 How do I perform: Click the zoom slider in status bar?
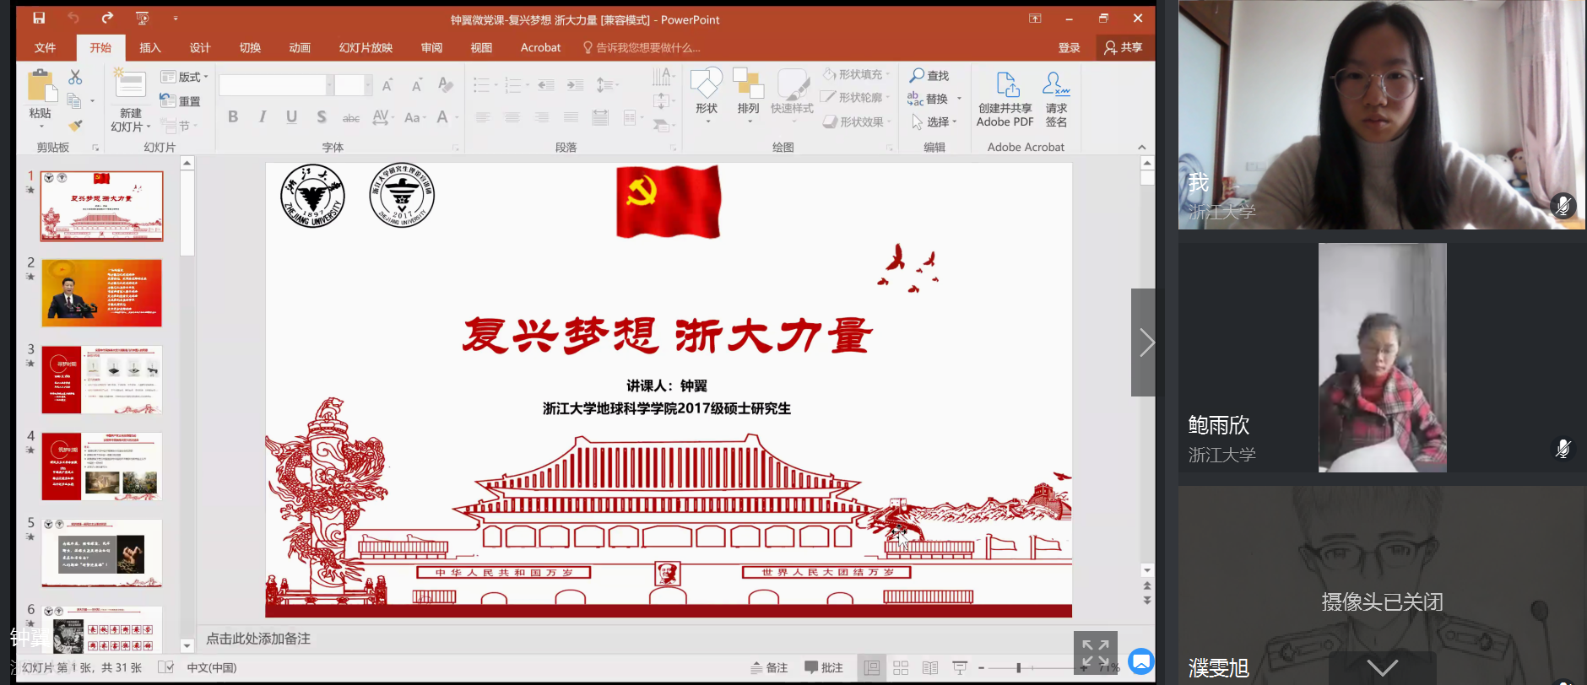1019,668
